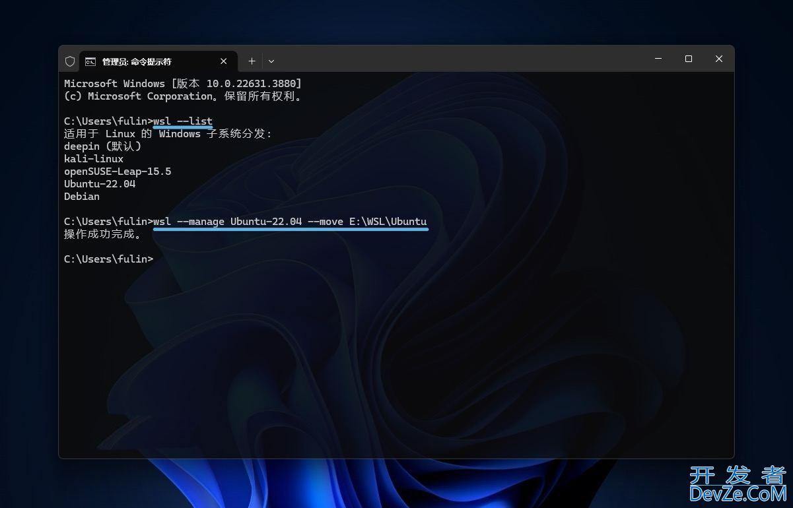
Task: Select the 管理员: 命令提示符 tab
Action: point(158,61)
